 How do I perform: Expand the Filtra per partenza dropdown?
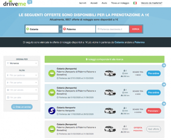click(22, 75)
